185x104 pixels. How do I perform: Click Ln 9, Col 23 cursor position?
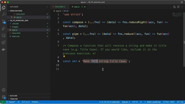point(109,102)
